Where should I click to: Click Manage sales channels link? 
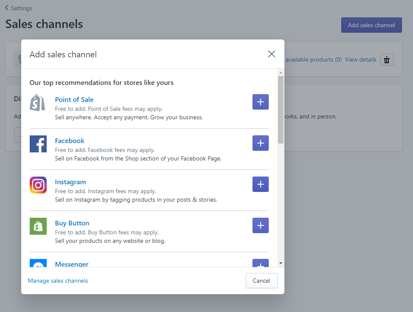point(58,281)
